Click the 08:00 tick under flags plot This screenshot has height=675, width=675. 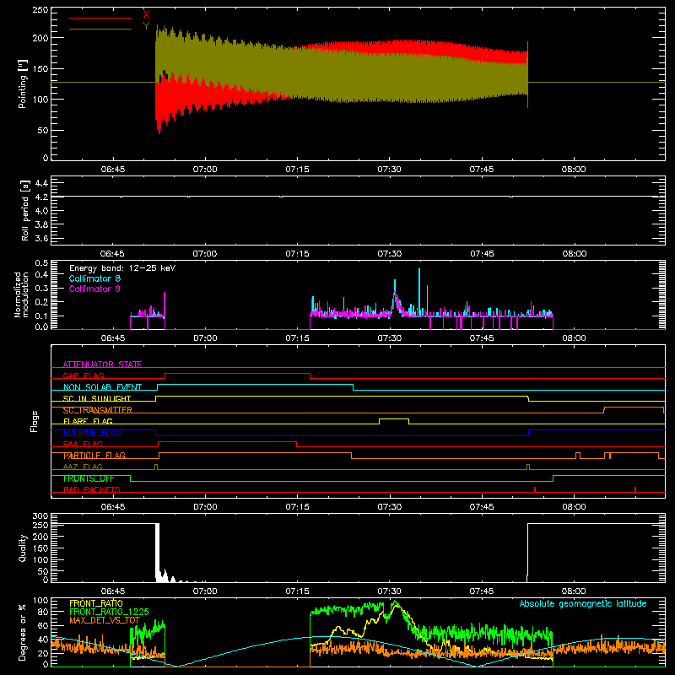click(574, 507)
